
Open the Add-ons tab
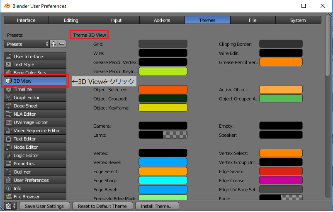(x=162, y=20)
